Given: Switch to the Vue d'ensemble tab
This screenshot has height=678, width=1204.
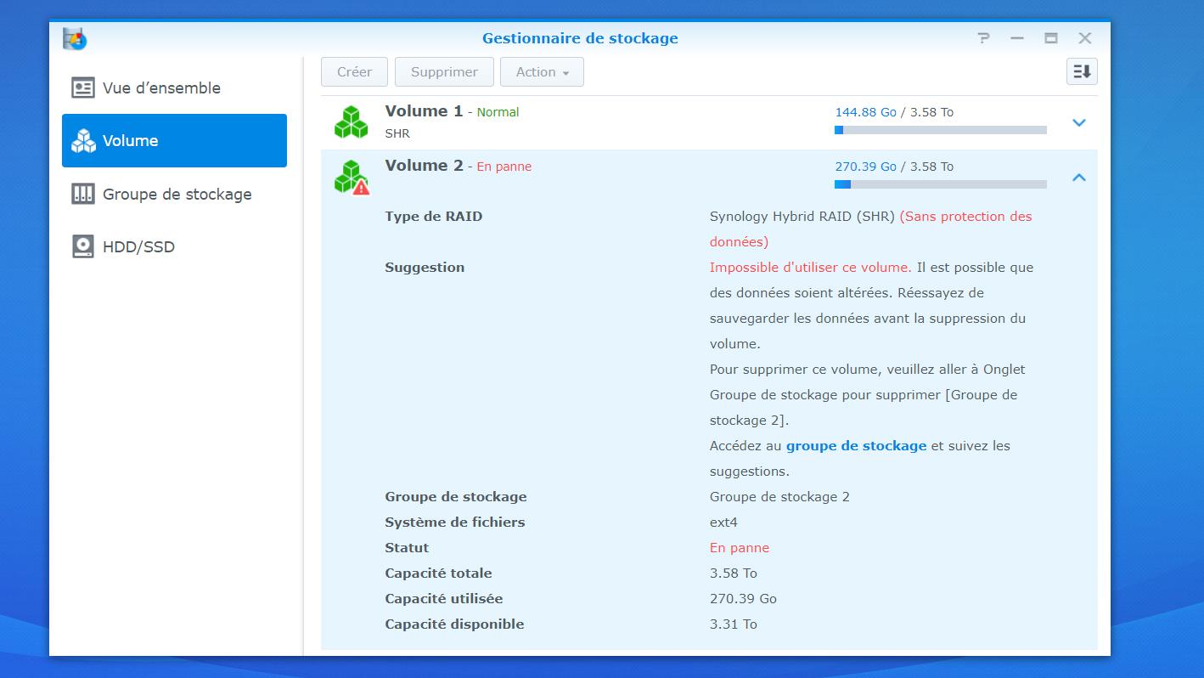Looking at the screenshot, I should (161, 88).
